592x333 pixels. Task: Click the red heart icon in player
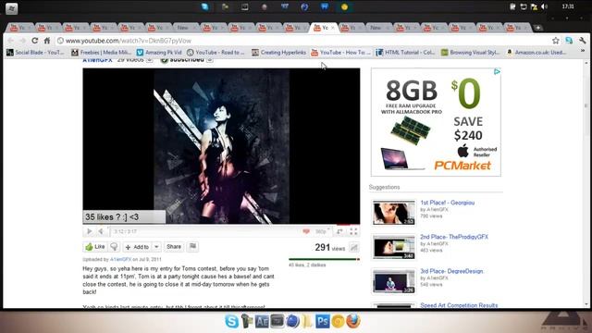306,231
